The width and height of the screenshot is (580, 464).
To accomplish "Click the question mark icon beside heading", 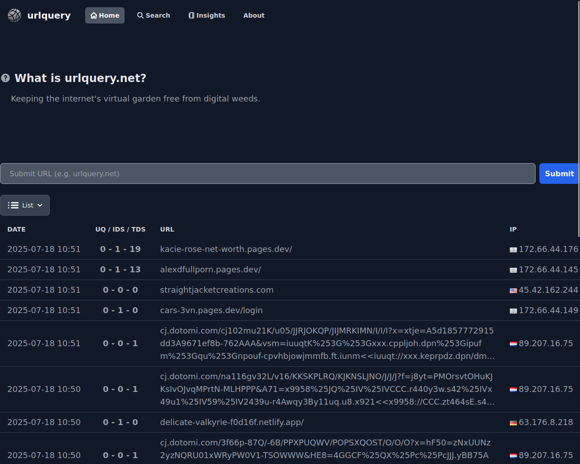I will click(x=5, y=78).
